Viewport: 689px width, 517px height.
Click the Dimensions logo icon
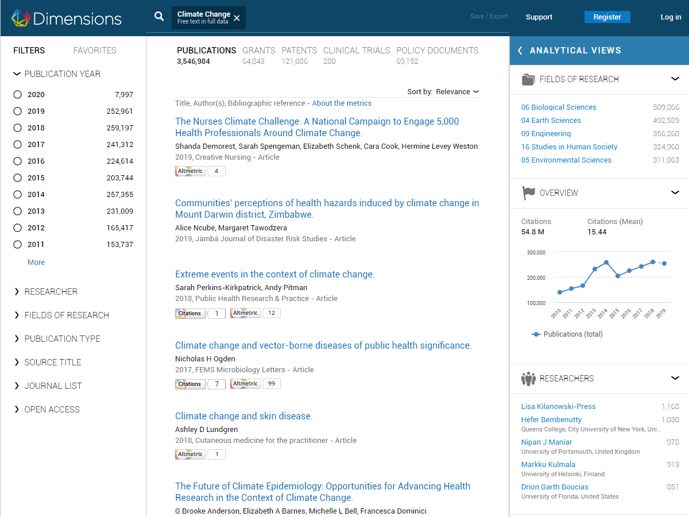tap(21, 18)
